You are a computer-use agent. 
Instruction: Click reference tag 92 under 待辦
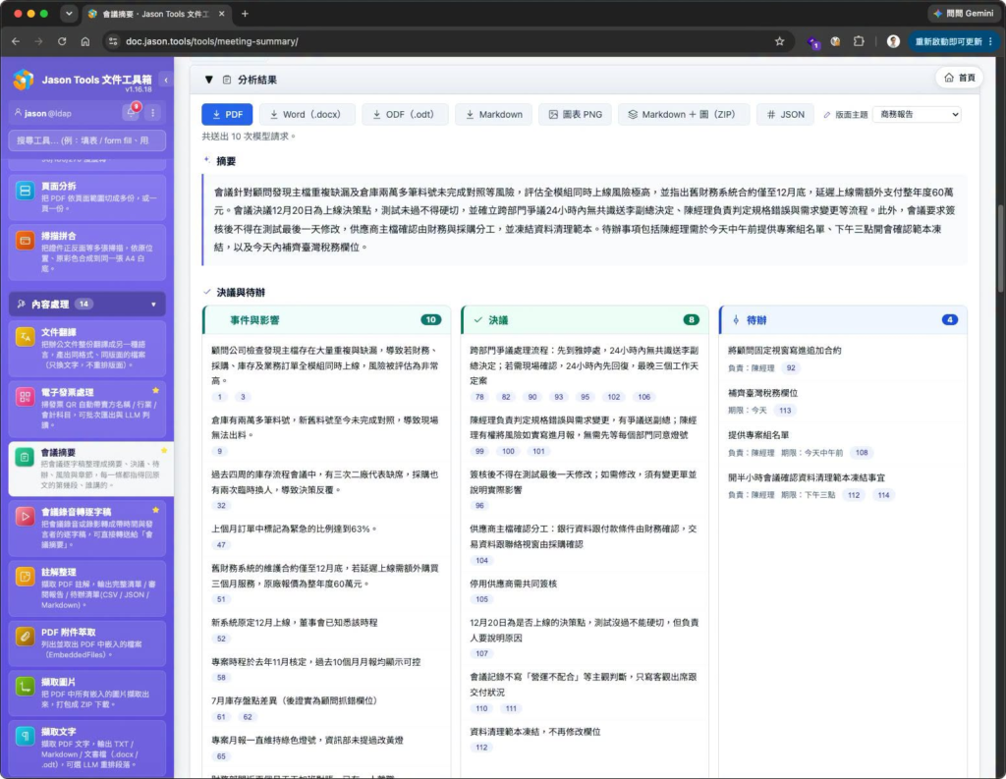(x=791, y=367)
